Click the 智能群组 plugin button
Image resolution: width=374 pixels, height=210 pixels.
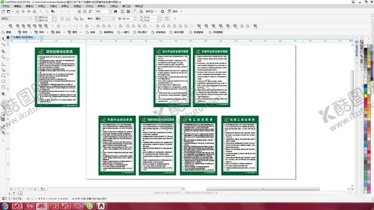pyautogui.click(x=106, y=32)
